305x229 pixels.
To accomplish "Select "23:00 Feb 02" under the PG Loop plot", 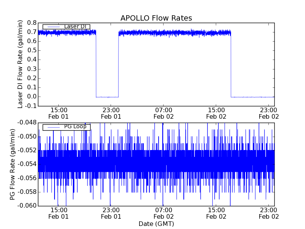I will (269, 213).
